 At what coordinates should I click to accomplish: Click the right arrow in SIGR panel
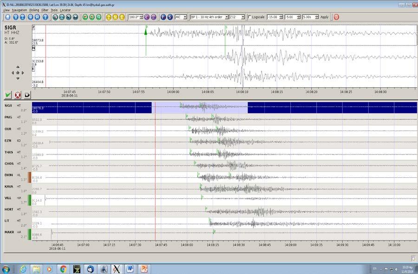23,72
